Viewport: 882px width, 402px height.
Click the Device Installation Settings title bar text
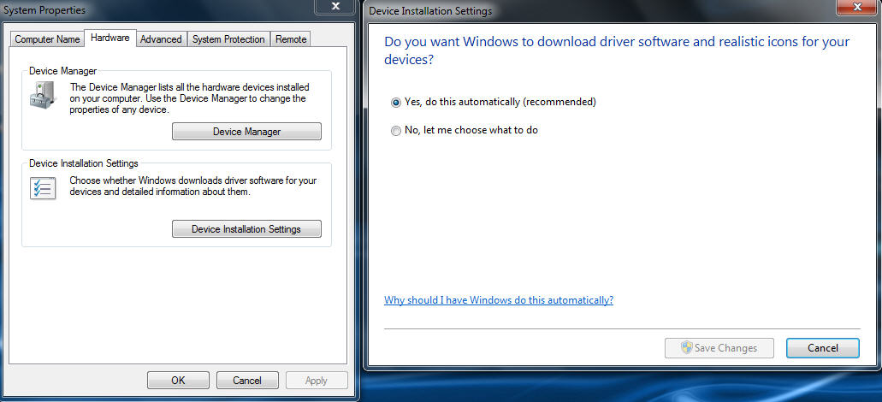pos(430,11)
